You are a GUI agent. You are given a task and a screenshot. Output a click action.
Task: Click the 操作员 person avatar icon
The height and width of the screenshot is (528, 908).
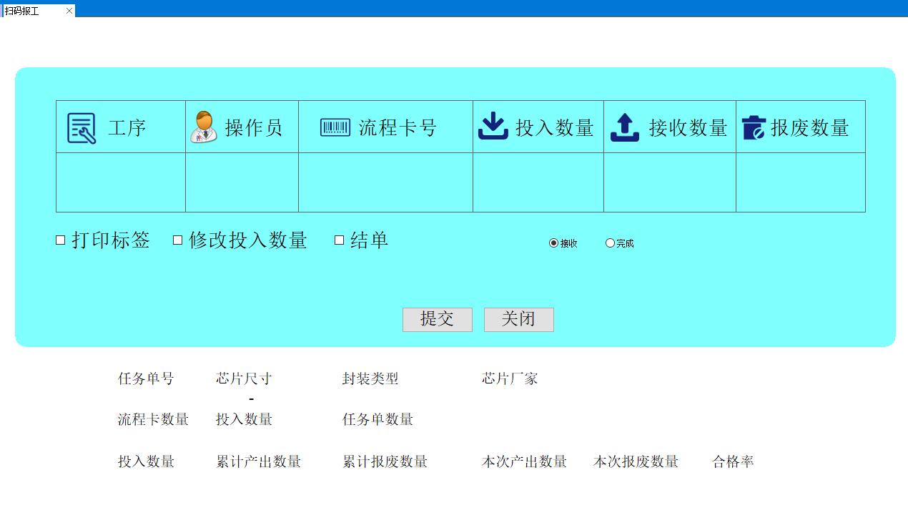tap(204, 127)
